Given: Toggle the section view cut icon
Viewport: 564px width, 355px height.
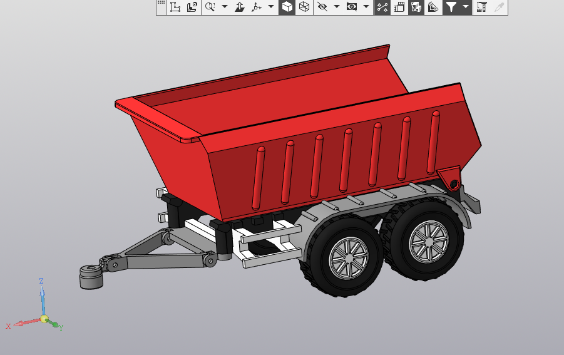Looking at the screenshot, I should (416, 7).
